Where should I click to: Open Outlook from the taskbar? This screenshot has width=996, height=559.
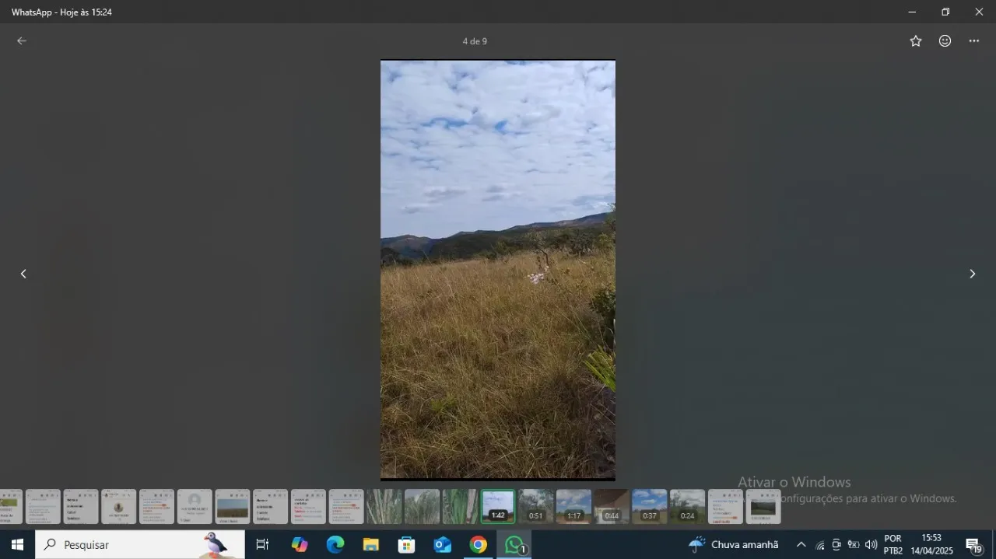[443, 545]
